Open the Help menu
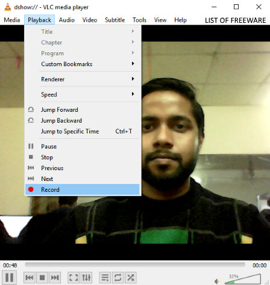270x285 pixels. (180, 20)
